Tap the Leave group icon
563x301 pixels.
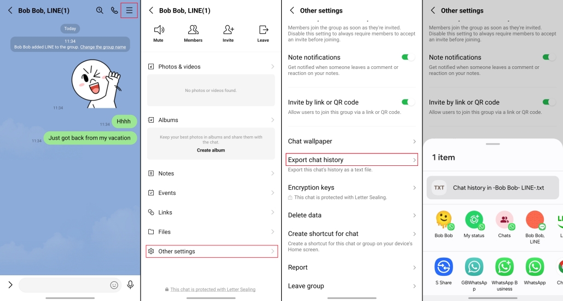(x=263, y=33)
